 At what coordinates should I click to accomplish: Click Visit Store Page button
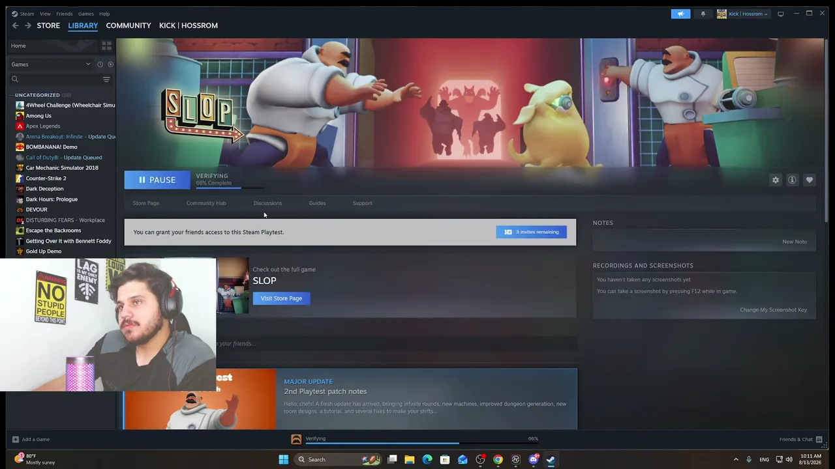[x=281, y=298]
